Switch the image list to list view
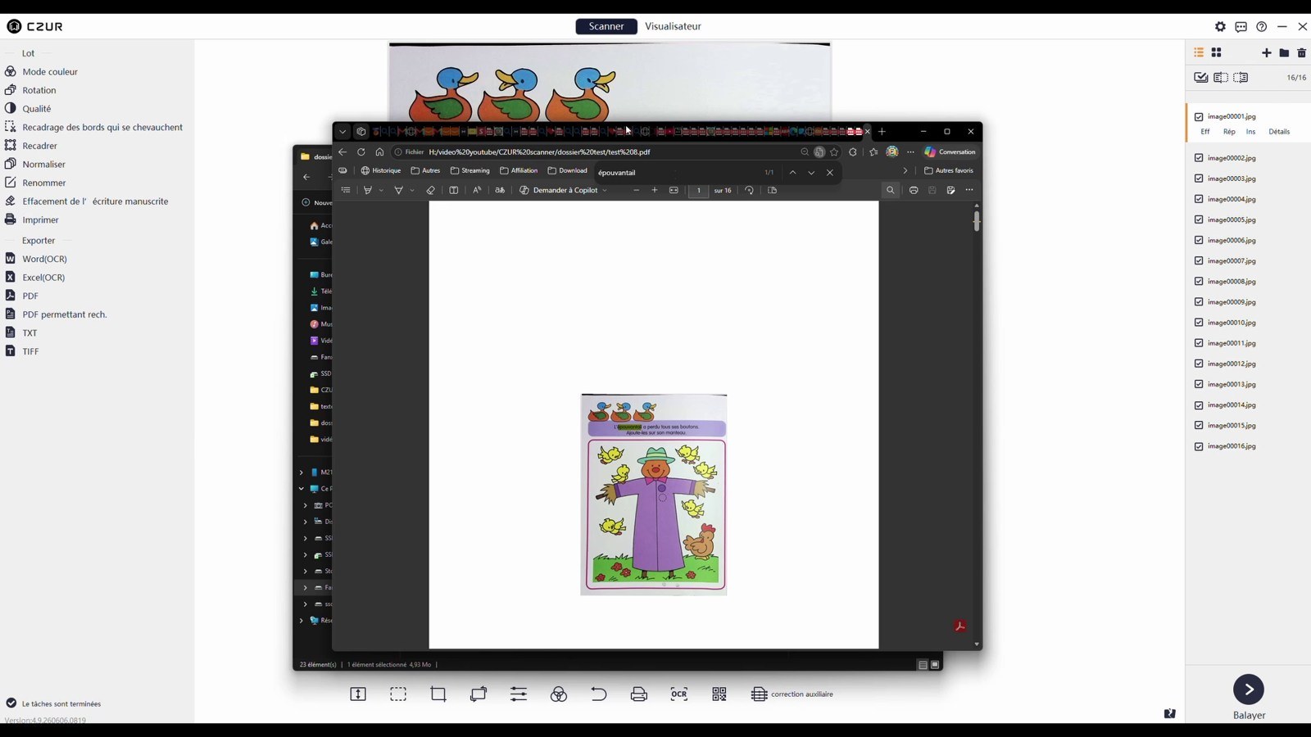 [x=1199, y=52]
